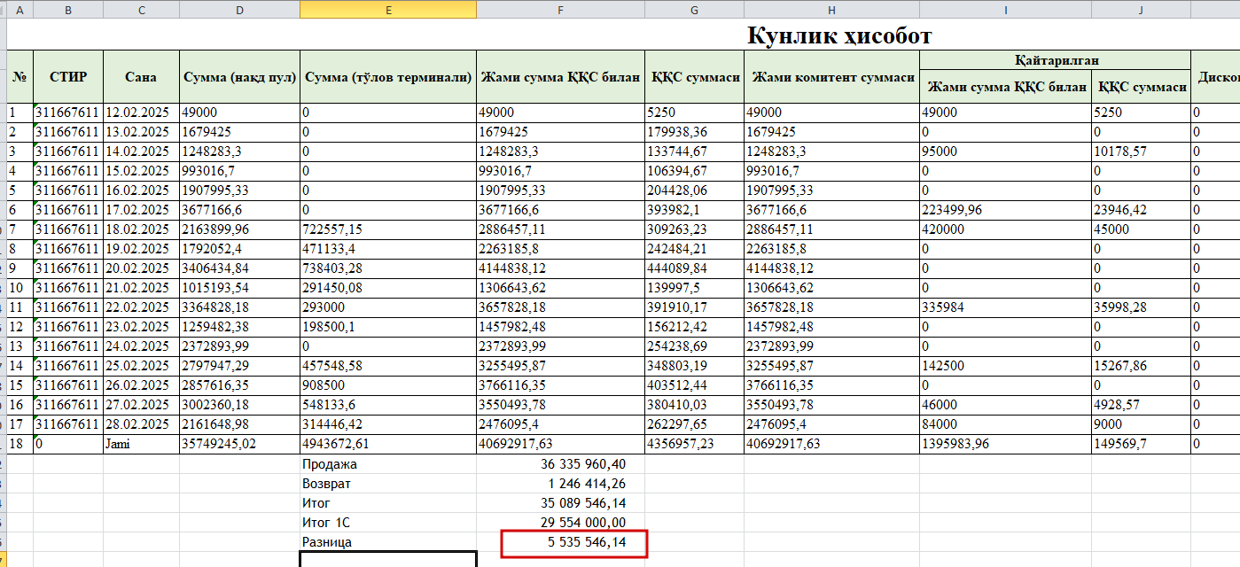Click the "Разница" label cell

pyautogui.click(x=388, y=541)
